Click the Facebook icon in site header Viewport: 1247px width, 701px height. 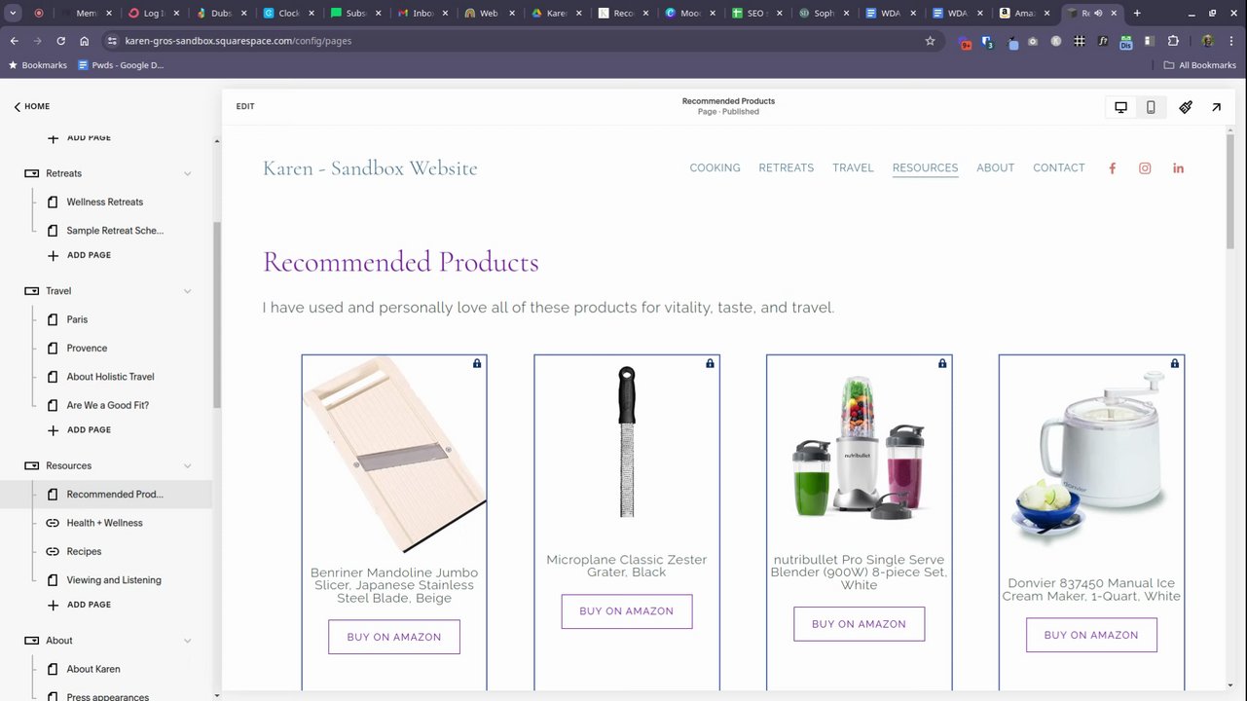pos(1113,168)
